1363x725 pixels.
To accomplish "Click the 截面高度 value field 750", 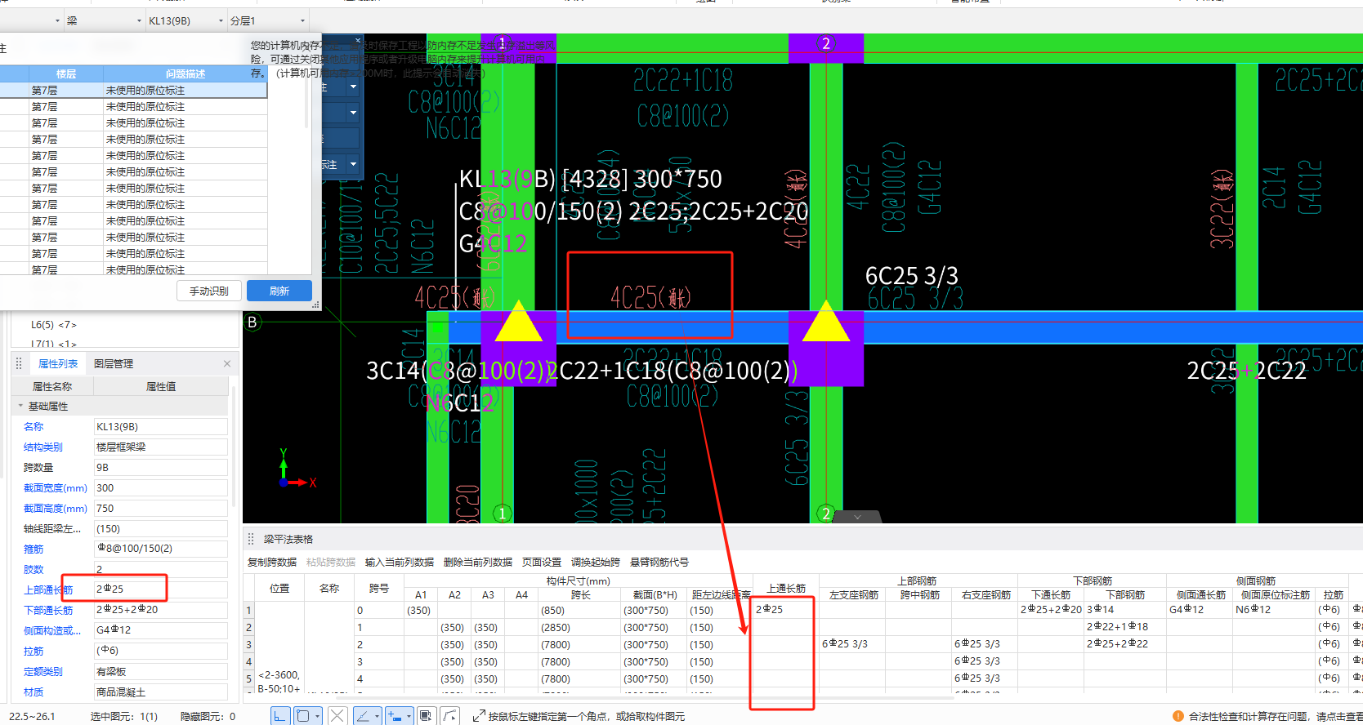I will point(161,508).
